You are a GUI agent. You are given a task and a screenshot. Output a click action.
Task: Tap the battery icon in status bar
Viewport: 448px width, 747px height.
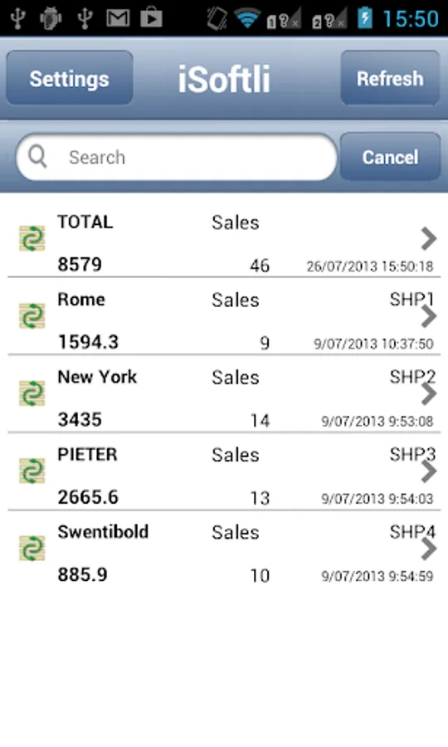365,18
